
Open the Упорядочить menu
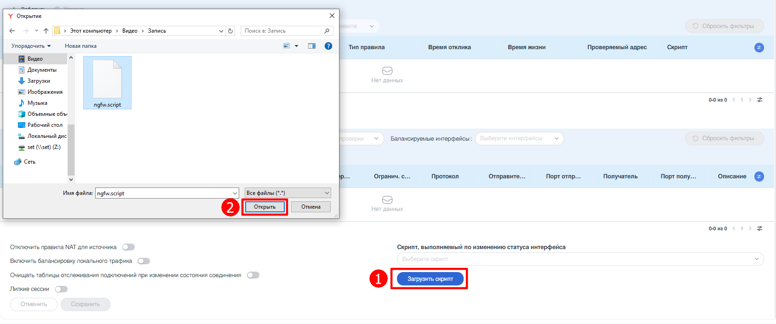[x=31, y=46]
